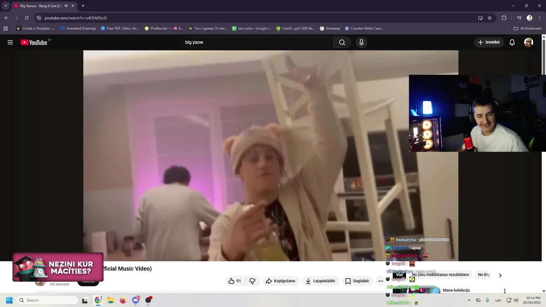Click the YouTube search magnifier button
The image size is (546, 307).
tap(342, 42)
